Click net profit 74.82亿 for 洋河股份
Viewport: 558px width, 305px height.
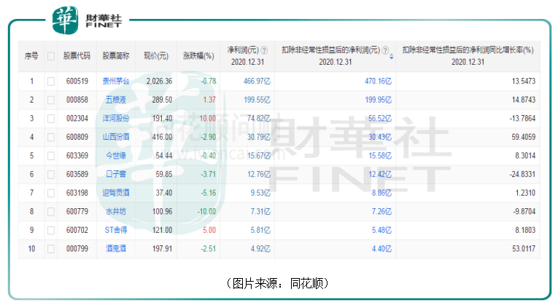tap(259, 118)
